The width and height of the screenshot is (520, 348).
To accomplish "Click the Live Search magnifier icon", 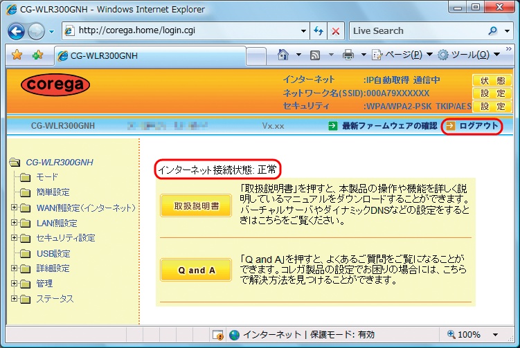I will click(493, 31).
